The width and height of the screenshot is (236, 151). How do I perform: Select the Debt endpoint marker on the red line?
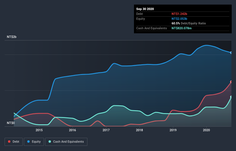(231, 82)
